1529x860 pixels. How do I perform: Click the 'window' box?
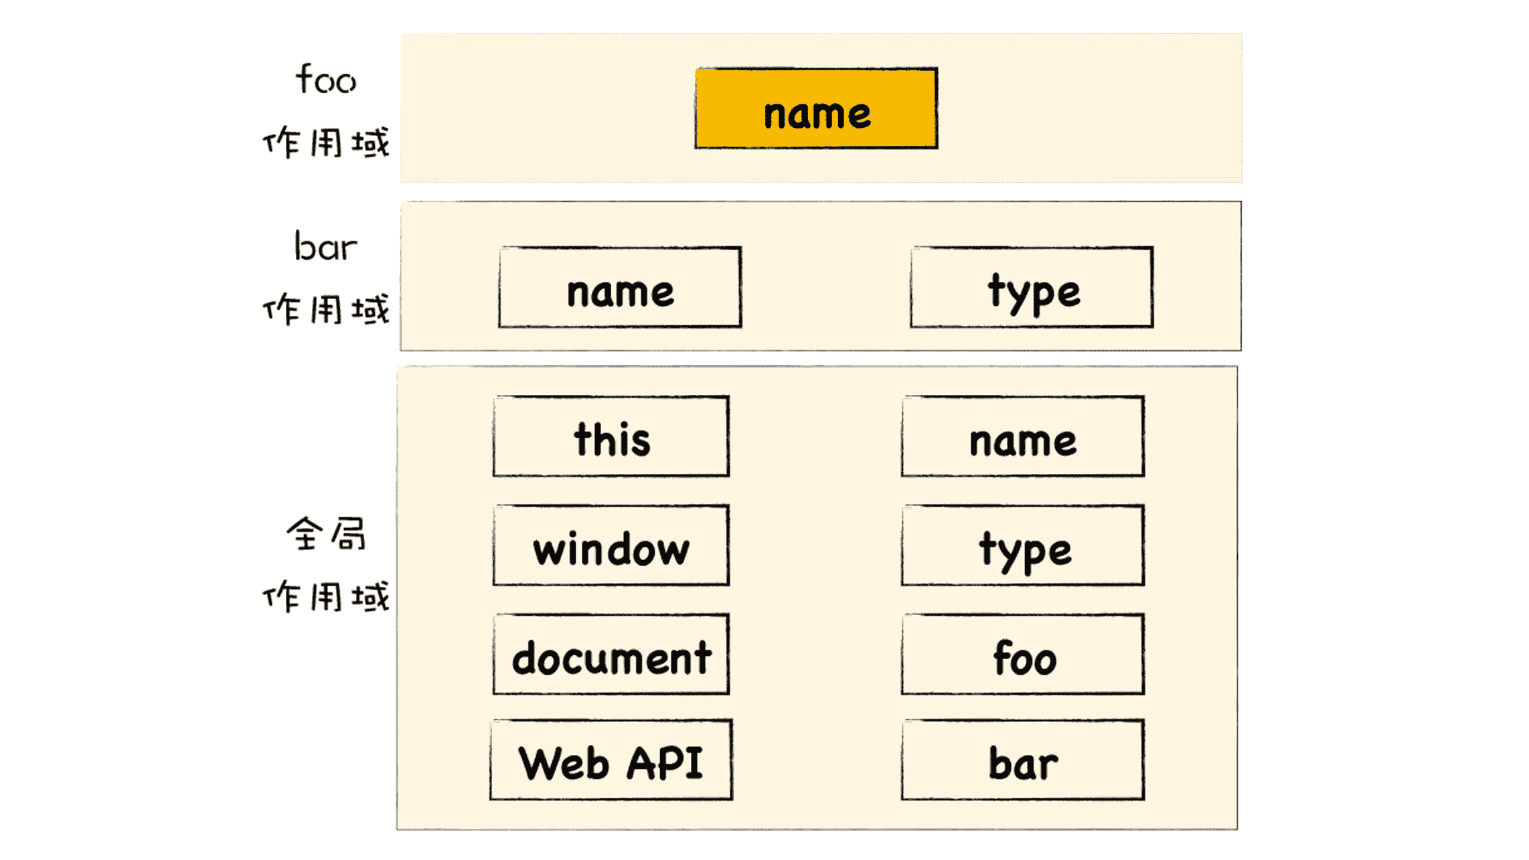611,545
